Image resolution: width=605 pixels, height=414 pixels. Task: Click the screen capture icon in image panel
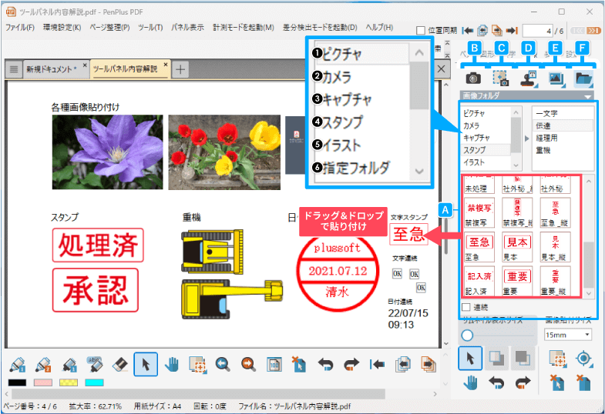[501, 78]
